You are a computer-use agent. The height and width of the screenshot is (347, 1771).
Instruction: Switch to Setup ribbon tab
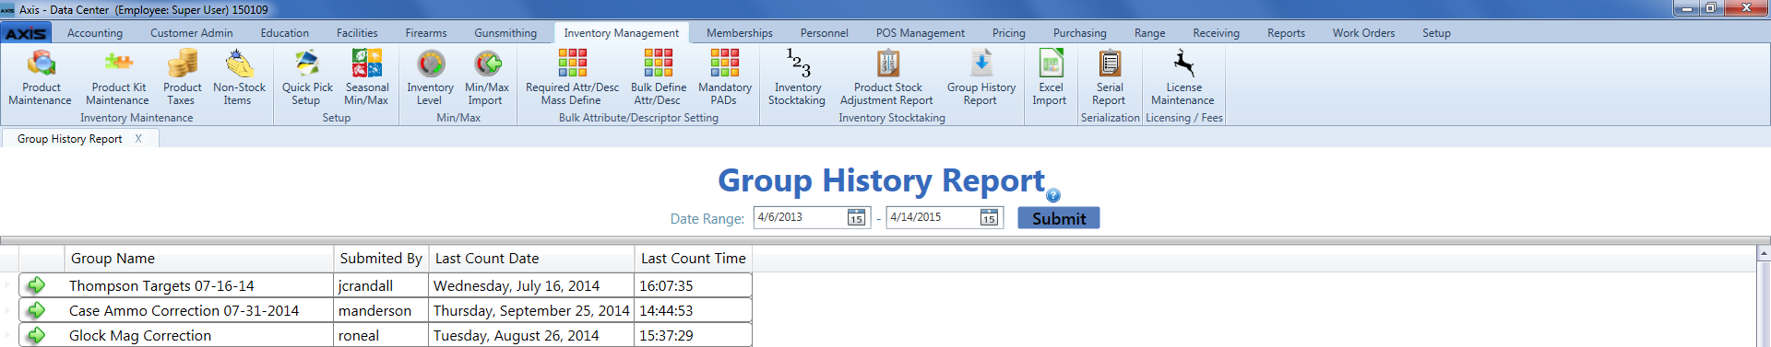tap(1436, 33)
